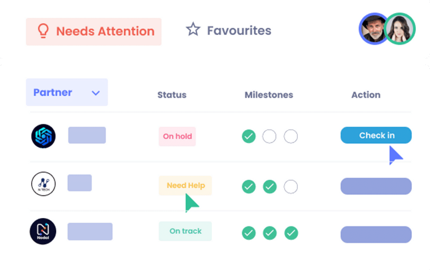This screenshot has width=430, height=270.
Task: Switch to the Favourites tab
Action: click(229, 30)
